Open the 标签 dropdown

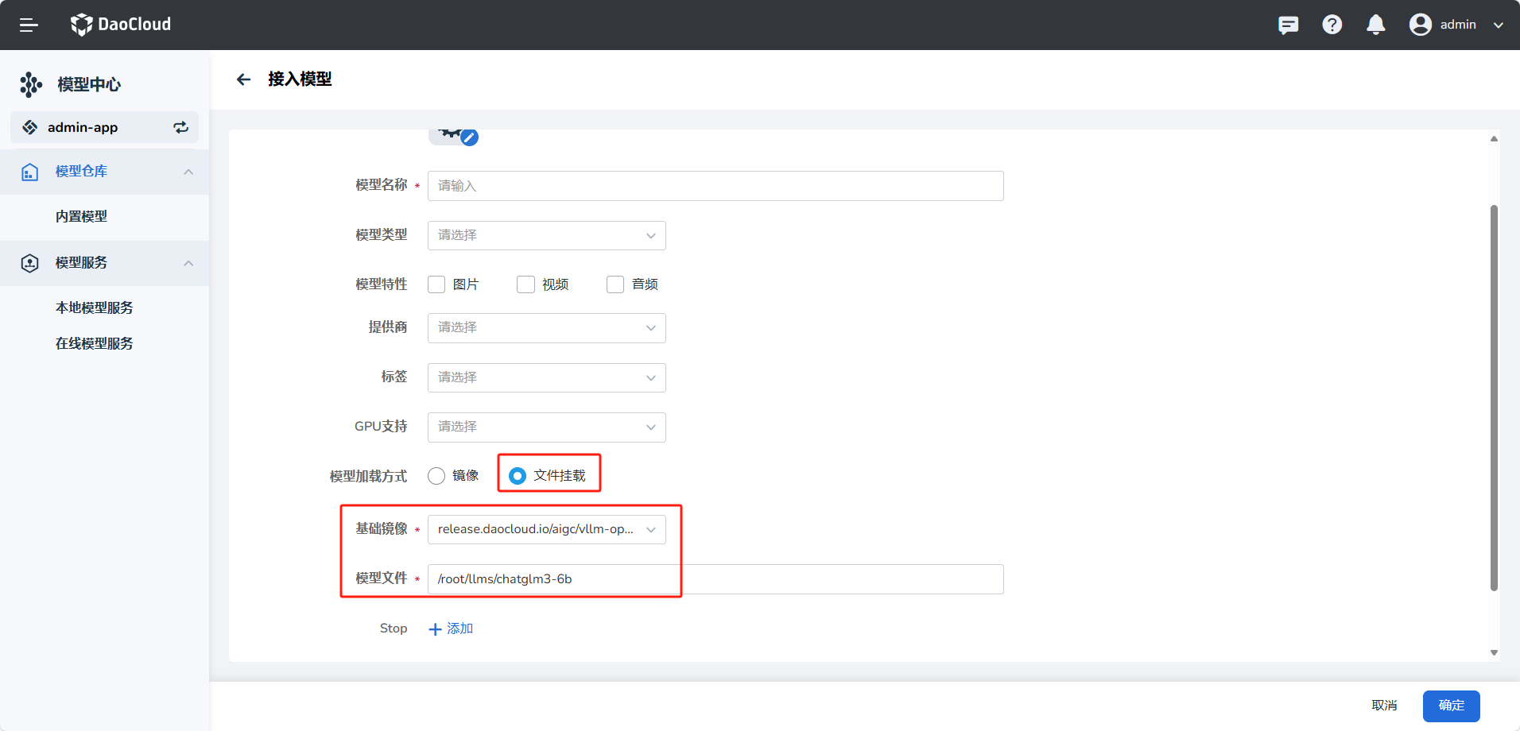[547, 377]
